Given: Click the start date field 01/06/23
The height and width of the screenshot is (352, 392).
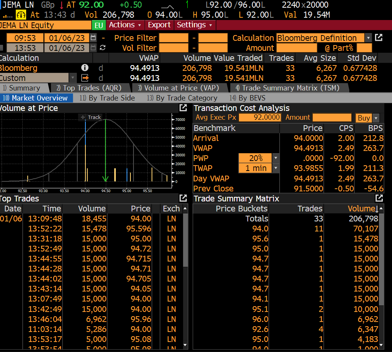Looking at the screenshot, I should 67,38.
